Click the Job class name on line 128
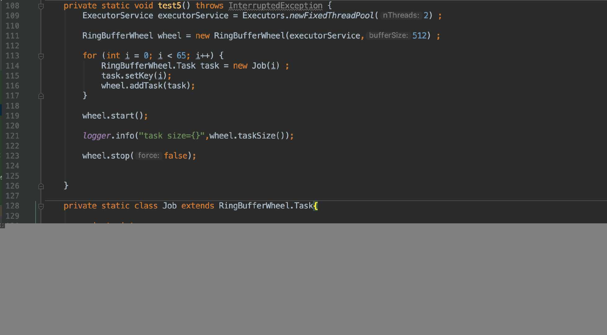The height and width of the screenshot is (335, 607). click(x=169, y=206)
